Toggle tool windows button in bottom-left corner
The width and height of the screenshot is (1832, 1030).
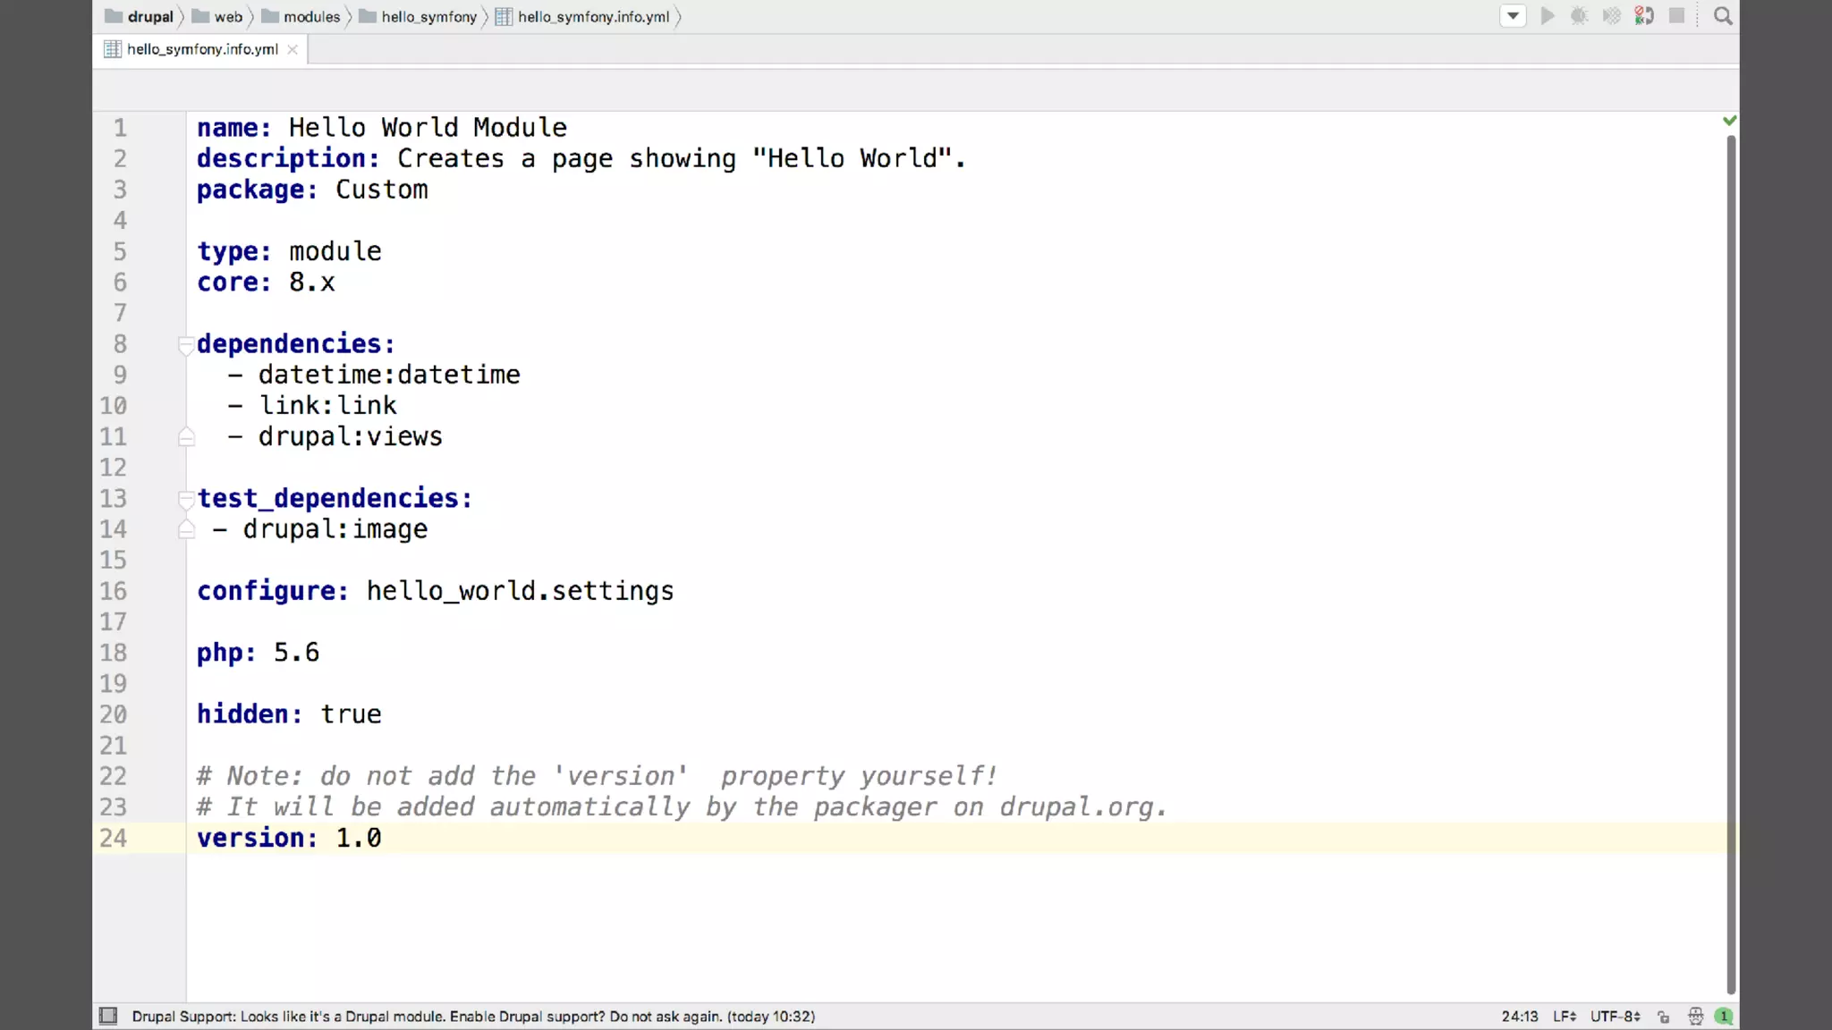tap(108, 1016)
